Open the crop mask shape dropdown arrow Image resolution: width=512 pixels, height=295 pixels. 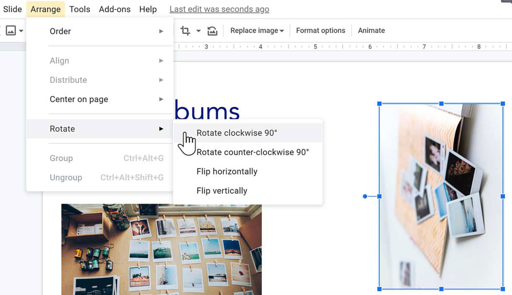pos(198,31)
